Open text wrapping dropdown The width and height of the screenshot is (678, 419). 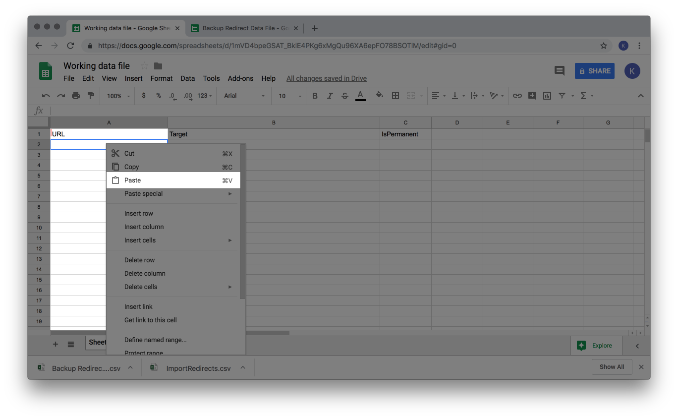click(476, 96)
